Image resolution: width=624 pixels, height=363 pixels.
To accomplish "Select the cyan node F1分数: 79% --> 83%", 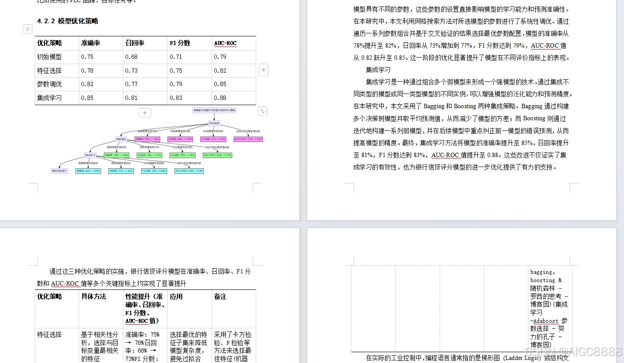I will pyautogui.click(x=153, y=171).
